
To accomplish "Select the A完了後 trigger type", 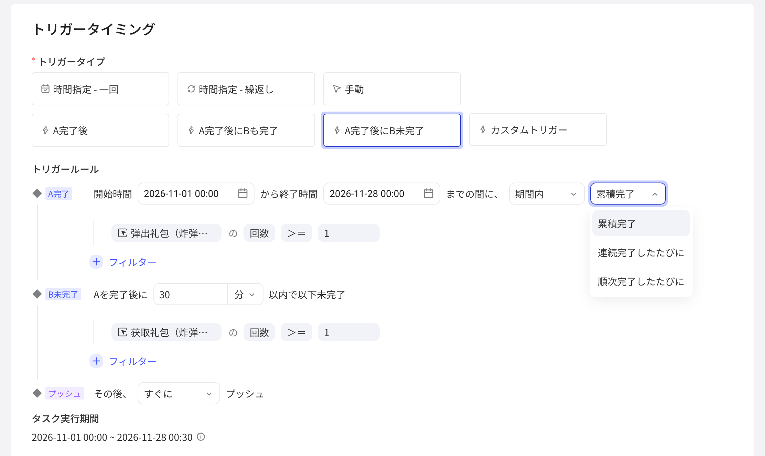I will (x=100, y=130).
